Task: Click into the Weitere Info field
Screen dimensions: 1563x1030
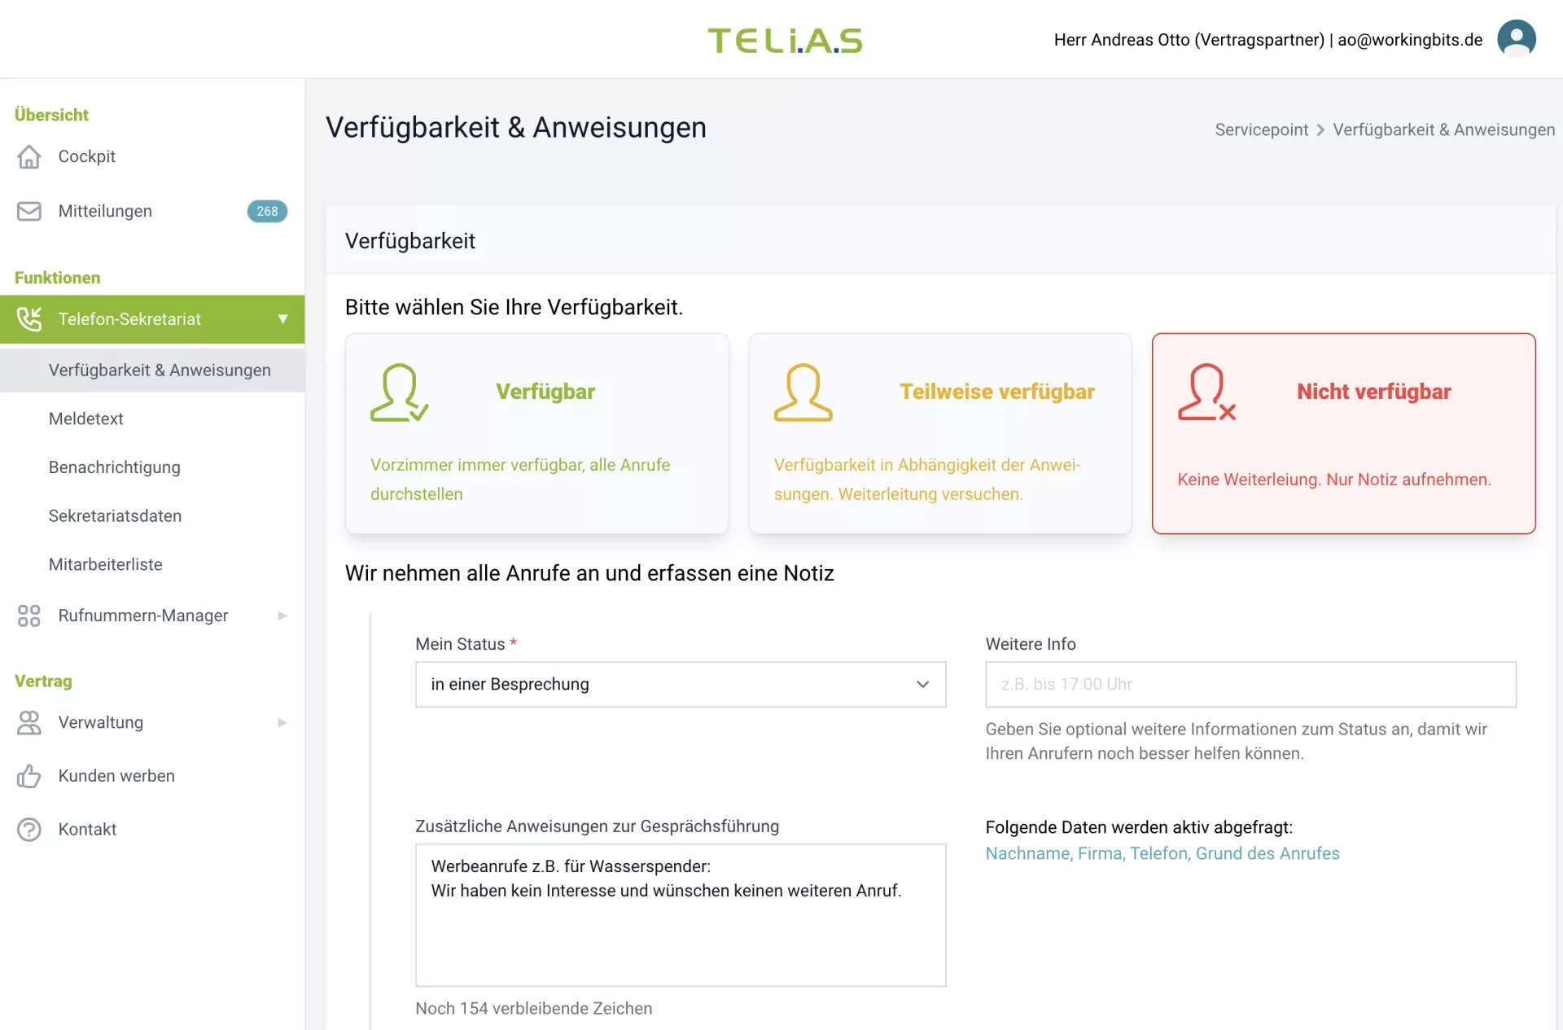Action: (x=1250, y=684)
